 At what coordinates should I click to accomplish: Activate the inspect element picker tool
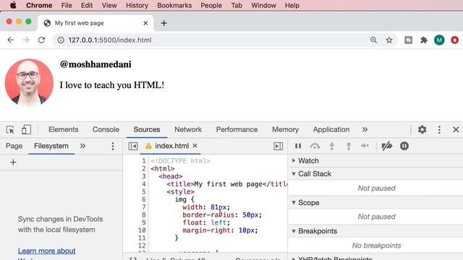[10, 130]
